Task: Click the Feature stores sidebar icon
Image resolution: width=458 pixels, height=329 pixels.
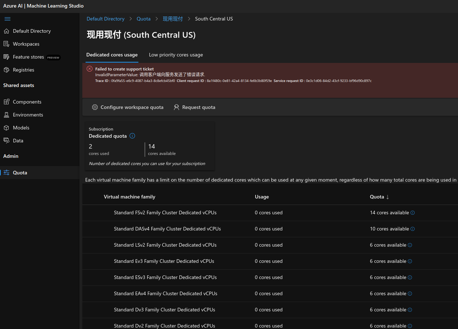Action: point(6,57)
